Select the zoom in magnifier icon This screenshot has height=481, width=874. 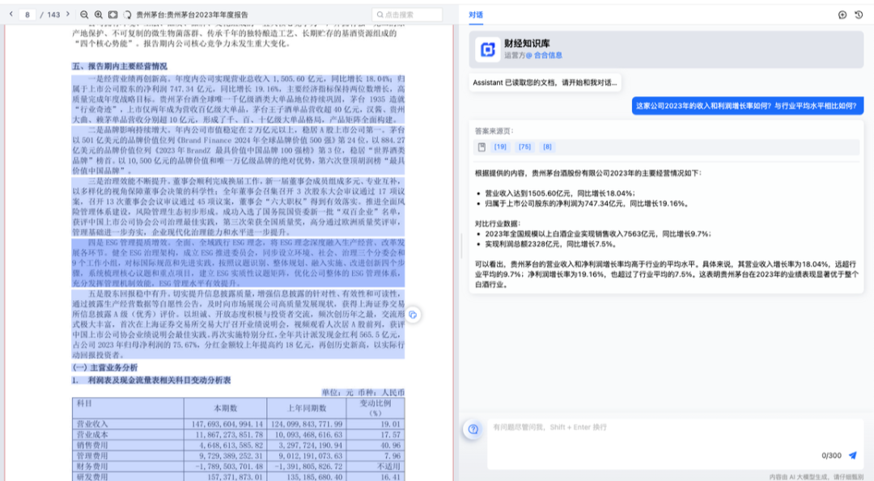(97, 14)
